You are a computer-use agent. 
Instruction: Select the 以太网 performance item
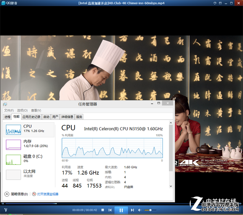click(29, 175)
